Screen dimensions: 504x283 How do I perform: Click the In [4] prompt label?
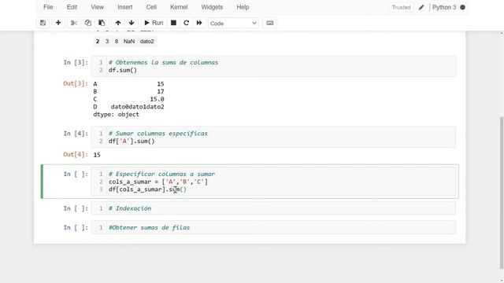click(x=76, y=133)
